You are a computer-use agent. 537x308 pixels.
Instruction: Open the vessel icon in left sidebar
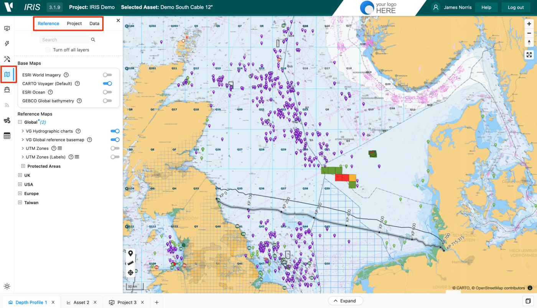[7, 90]
